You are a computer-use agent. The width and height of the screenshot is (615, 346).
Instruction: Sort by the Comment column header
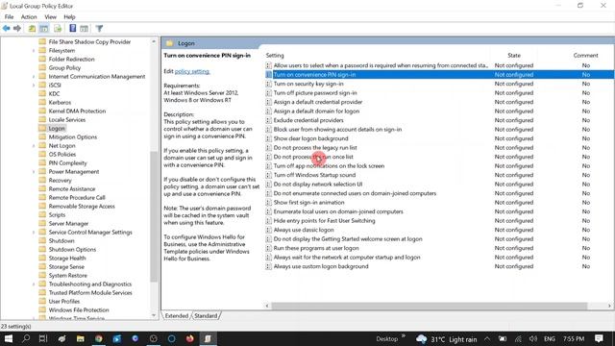coord(585,56)
